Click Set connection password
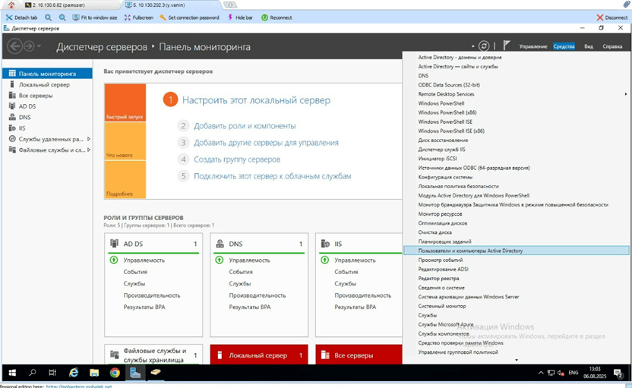The height and width of the screenshot is (388, 632). 189,17
